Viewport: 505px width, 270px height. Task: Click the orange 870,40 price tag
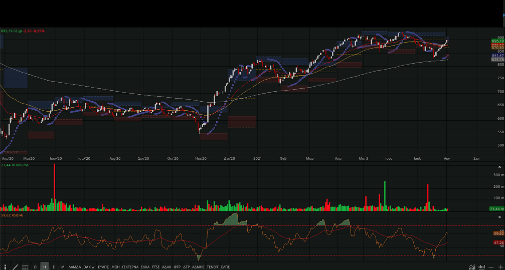coord(497,48)
